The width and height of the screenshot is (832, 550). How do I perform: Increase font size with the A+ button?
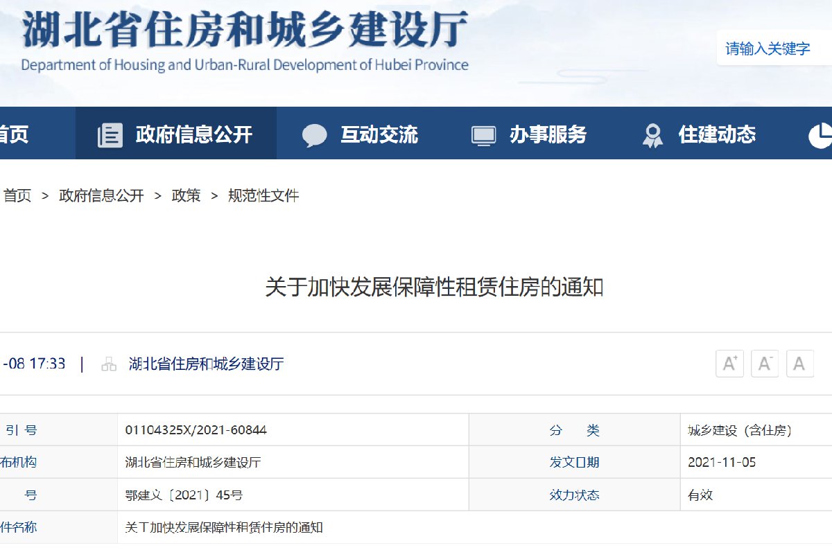[729, 363]
